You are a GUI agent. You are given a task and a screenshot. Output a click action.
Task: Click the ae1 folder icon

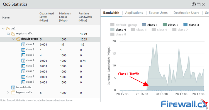coord(8,28)
